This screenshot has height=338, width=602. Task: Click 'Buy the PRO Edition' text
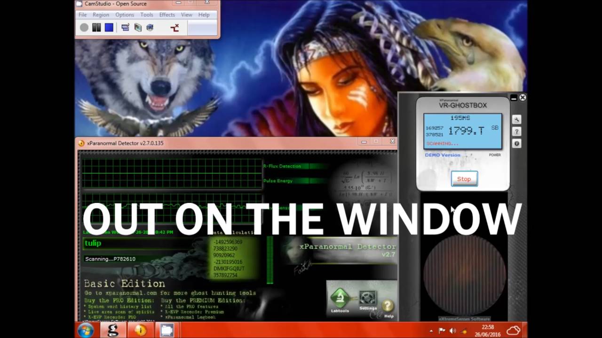119,300
